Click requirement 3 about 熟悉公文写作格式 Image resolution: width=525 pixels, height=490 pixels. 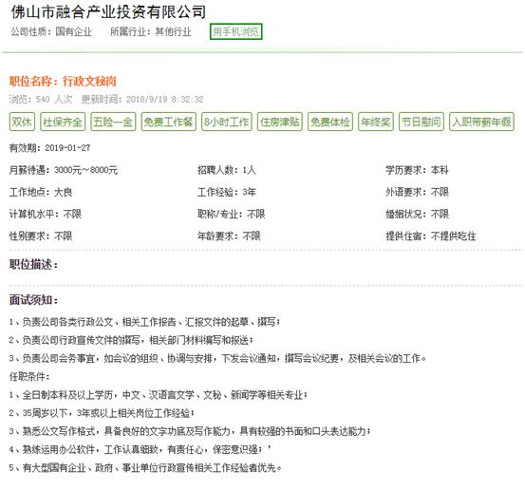pos(190,431)
